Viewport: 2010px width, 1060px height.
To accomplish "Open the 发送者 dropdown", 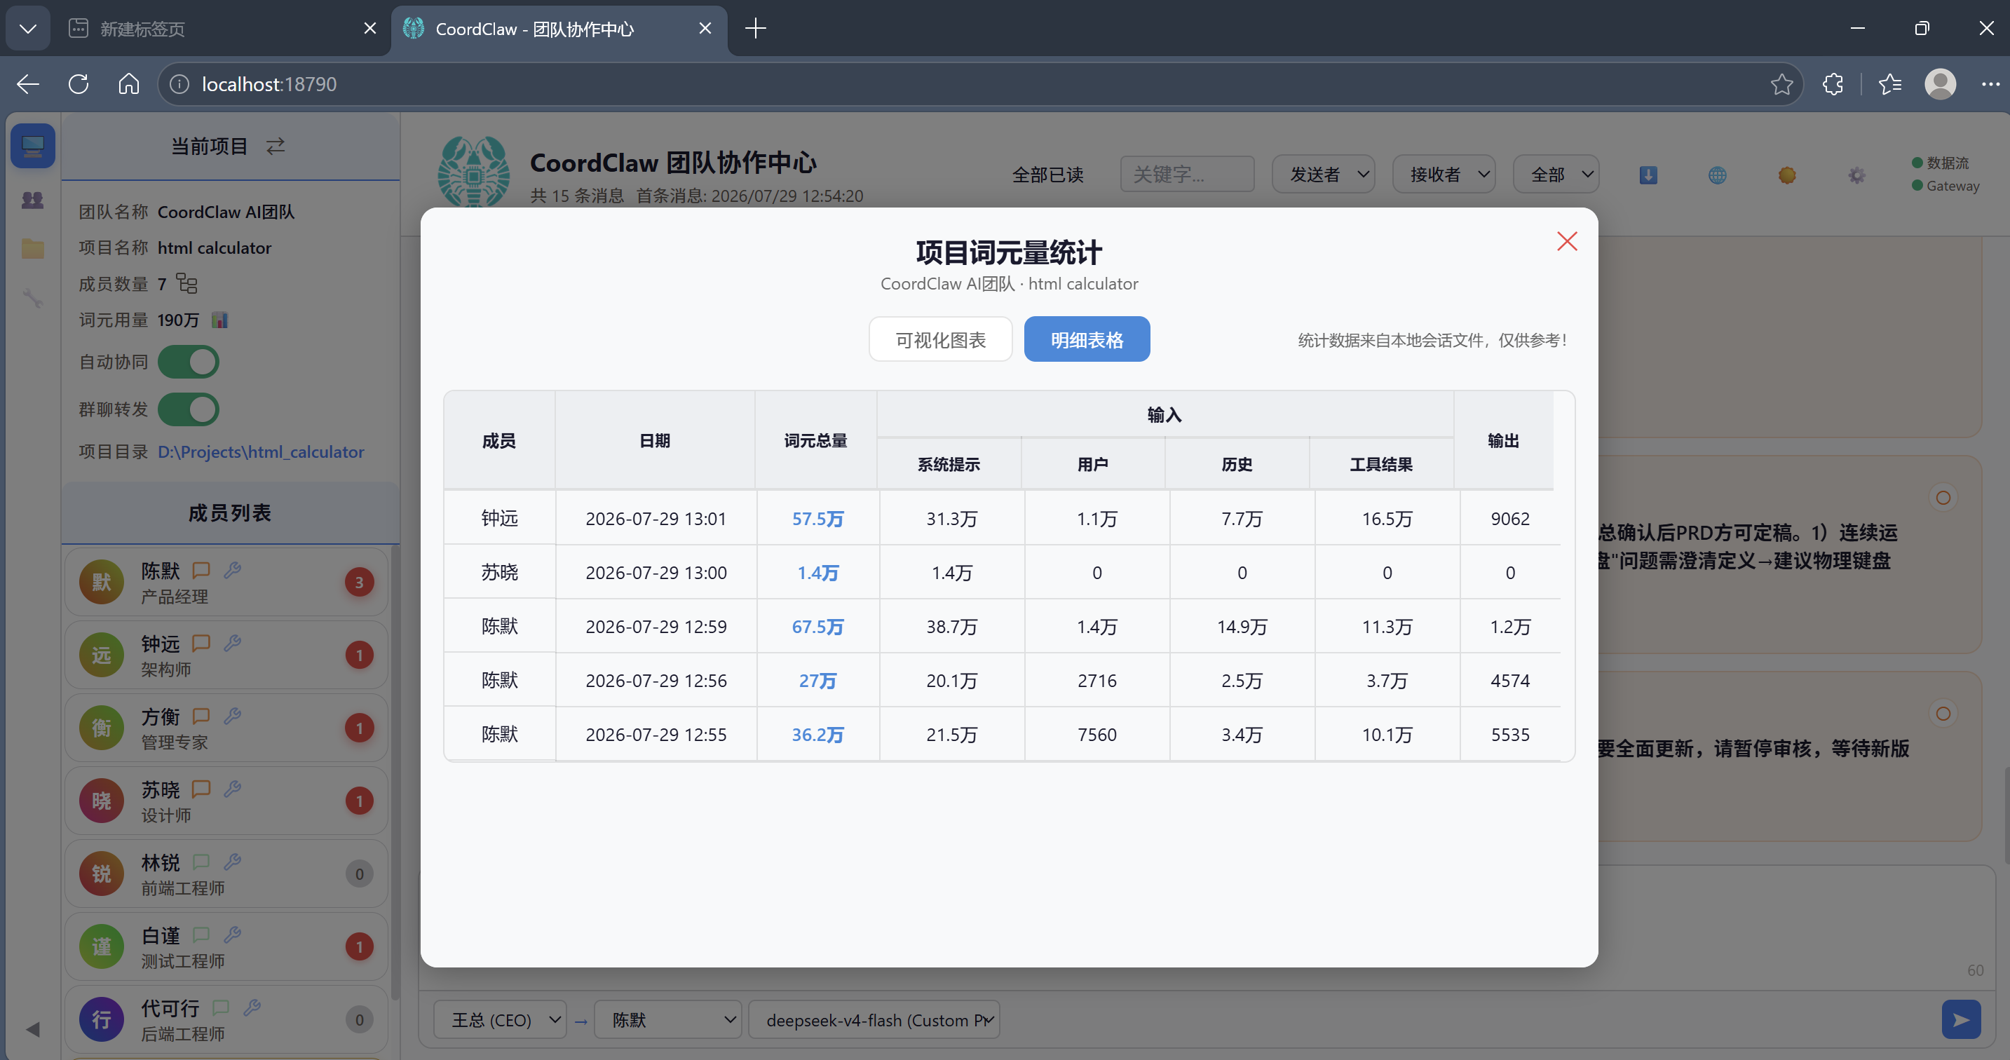I will click(1322, 174).
